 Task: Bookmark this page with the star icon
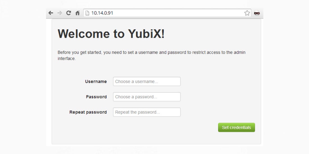tap(247, 13)
